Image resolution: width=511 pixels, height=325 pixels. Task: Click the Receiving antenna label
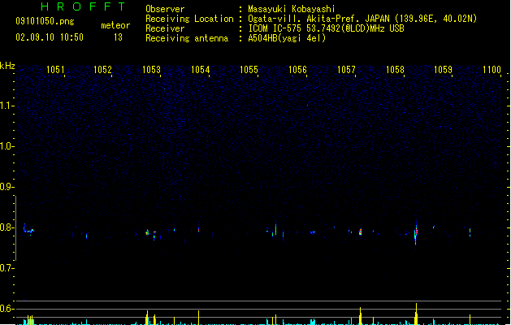point(187,38)
